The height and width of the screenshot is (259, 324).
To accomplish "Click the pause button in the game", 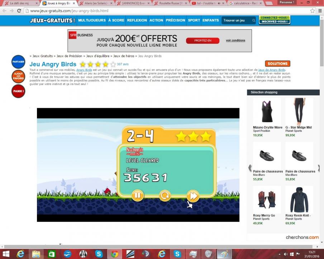I will pyautogui.click(x=137, y=196).
